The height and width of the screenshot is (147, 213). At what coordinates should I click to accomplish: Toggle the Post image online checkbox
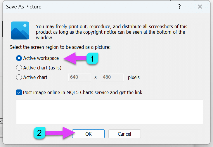point(19,93)
